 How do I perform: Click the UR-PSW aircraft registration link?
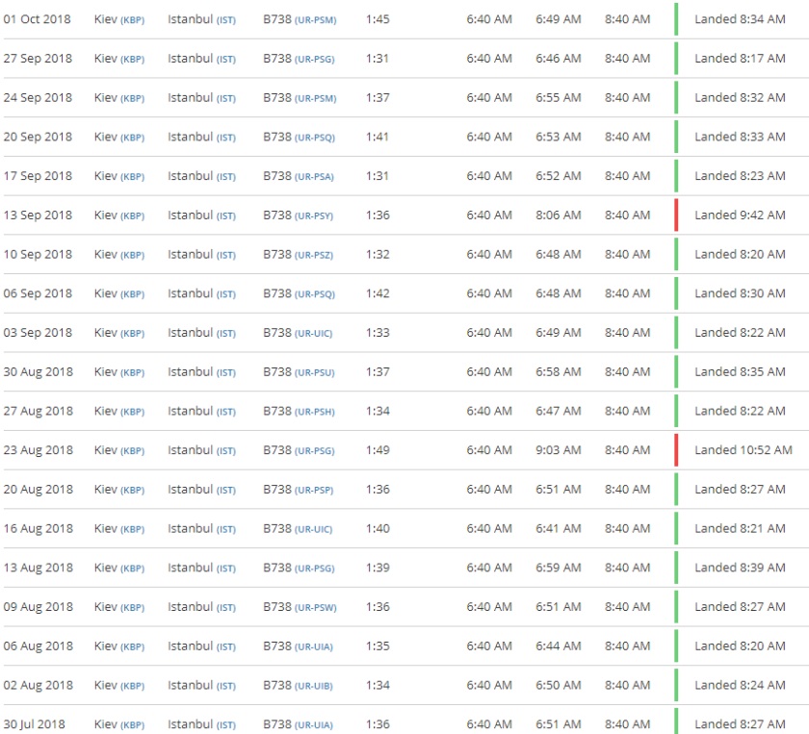(315, 608)
